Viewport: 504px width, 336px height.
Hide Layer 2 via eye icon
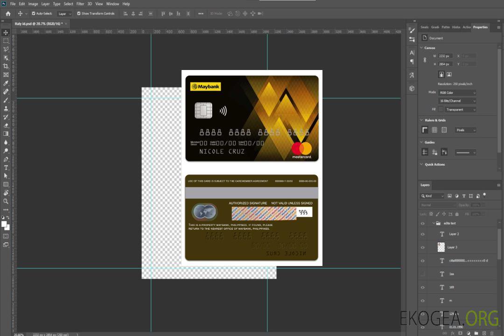click(423, 234)
